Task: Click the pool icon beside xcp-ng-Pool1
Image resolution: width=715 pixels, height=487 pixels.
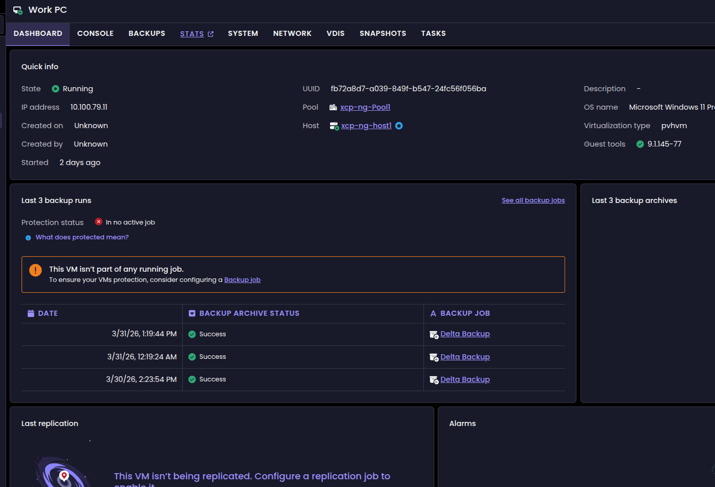Action: [333, 107]
